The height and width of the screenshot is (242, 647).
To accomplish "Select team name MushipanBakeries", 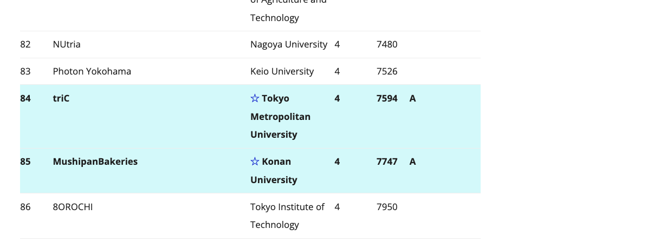I will (x=95, y=162).
